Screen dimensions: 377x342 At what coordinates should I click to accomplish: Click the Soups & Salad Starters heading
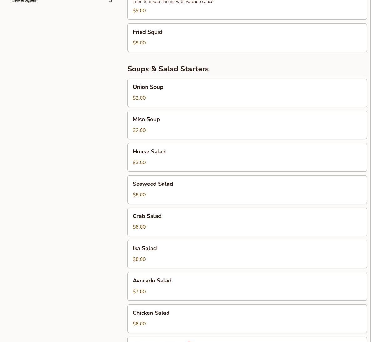coord(168,69)
